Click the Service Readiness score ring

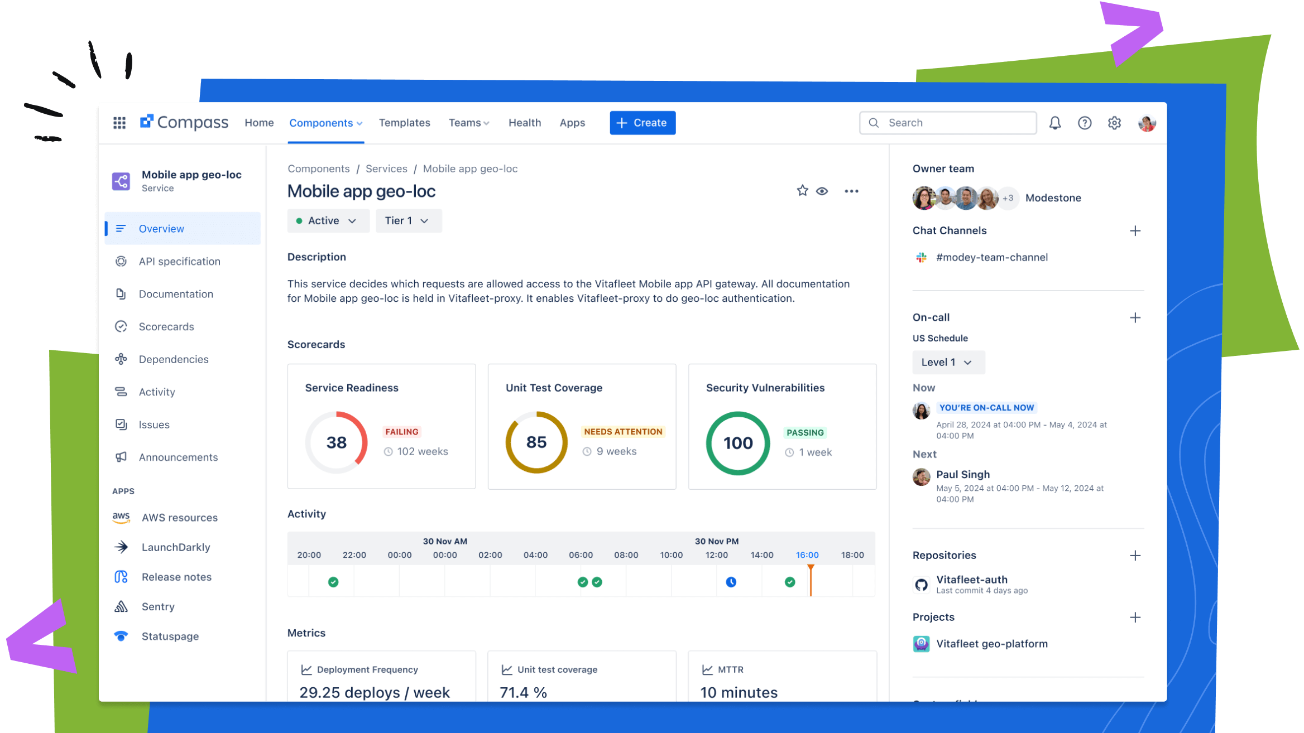337,442
